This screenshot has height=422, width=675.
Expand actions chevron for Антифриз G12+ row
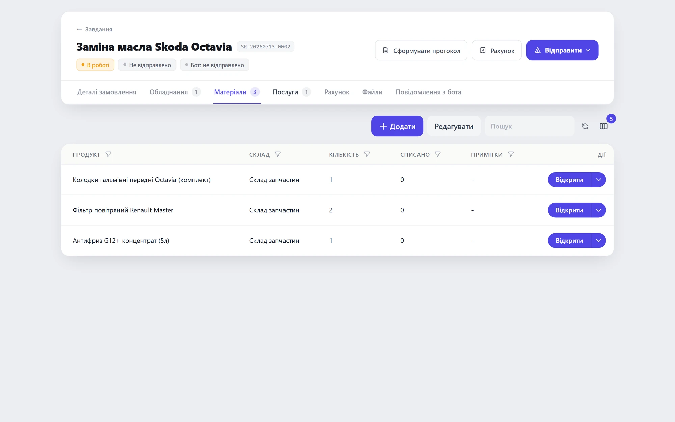[x=598, y=240]
